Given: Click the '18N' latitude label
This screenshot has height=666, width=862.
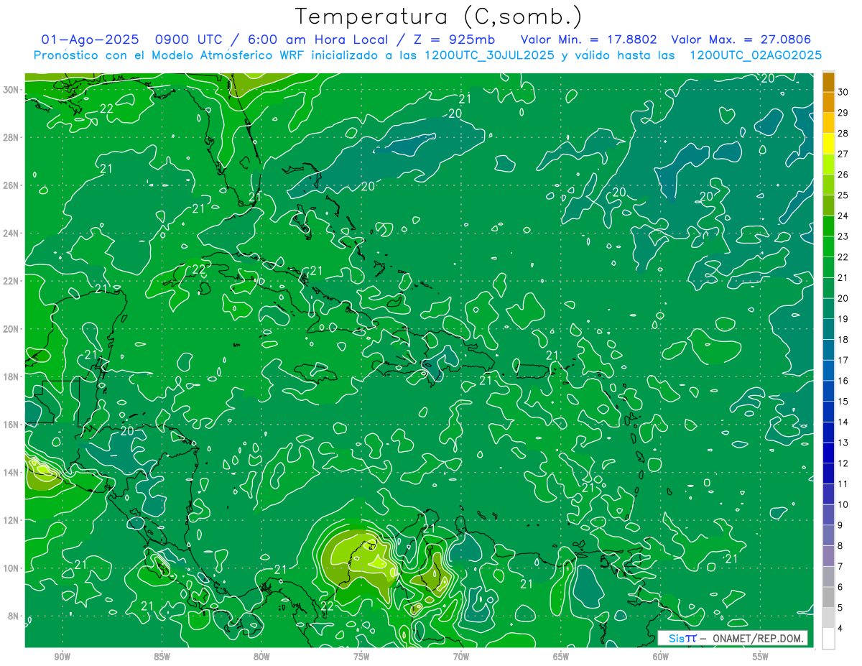Looking at the screenshot, I should tap(11, 376).
